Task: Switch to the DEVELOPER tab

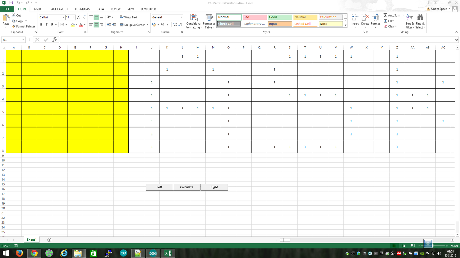Action: (x=148, y=9)
